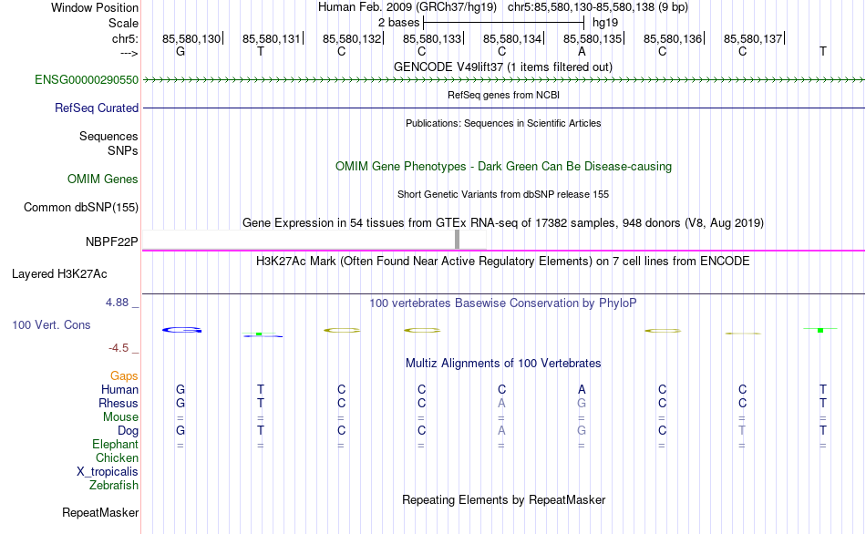866x534 pixels.
Task: Click the RefSeq Curated blue gene line
Action: pyautogui.click(x=503, y=108)
